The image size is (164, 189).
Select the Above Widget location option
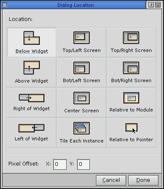[x=31, y=72]
